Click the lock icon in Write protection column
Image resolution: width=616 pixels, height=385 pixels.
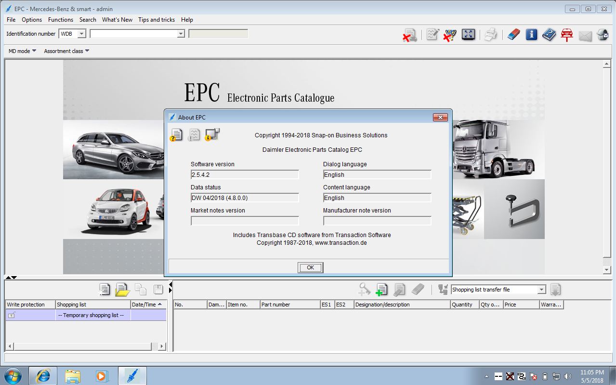(x=12, y=315)
